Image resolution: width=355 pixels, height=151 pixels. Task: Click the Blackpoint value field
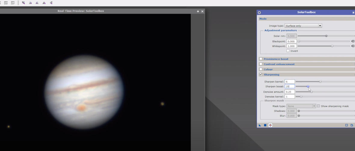(292, 41)
